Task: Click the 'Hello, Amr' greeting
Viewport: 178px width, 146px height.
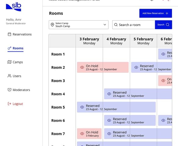Action: (14, 19)
